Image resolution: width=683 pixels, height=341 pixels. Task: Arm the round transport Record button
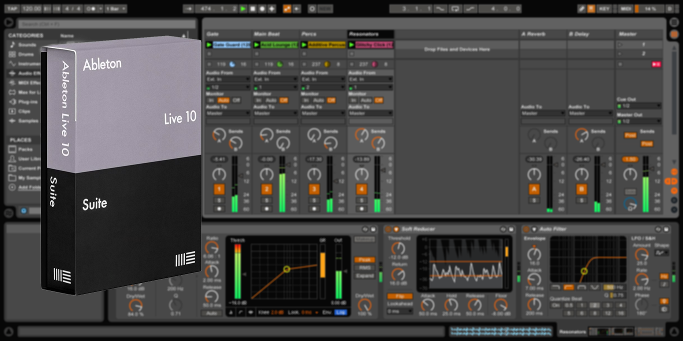[x=262, y=8]
